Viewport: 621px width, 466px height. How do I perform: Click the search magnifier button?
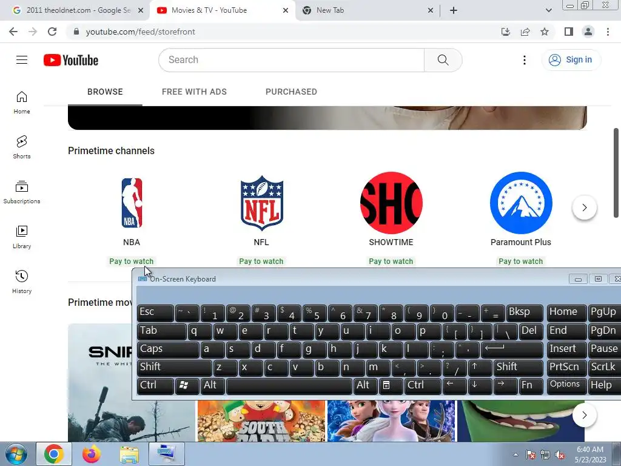[443, 60]
